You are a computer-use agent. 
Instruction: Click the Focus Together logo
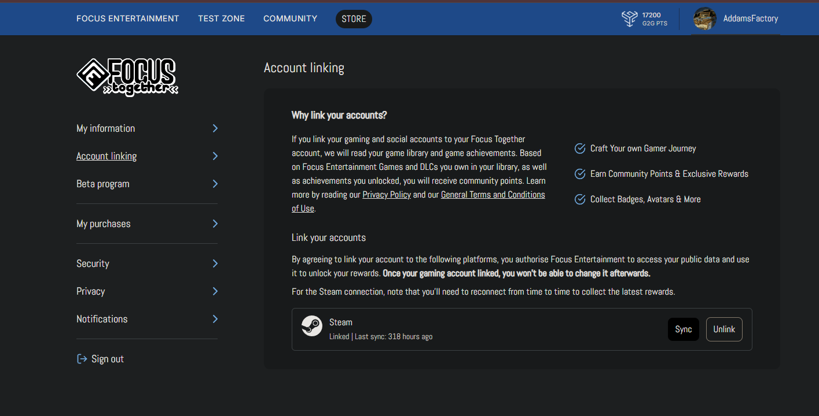[127, 77]
